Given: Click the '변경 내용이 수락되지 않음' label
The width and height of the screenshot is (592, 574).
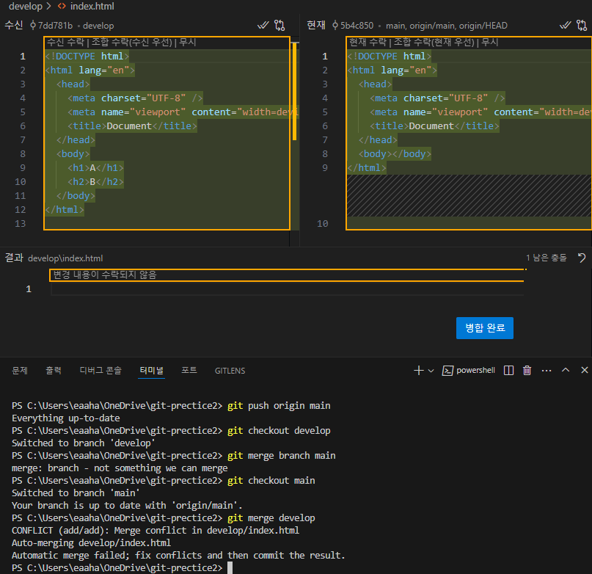Looking at the screenshot, I should pos(105,275).
